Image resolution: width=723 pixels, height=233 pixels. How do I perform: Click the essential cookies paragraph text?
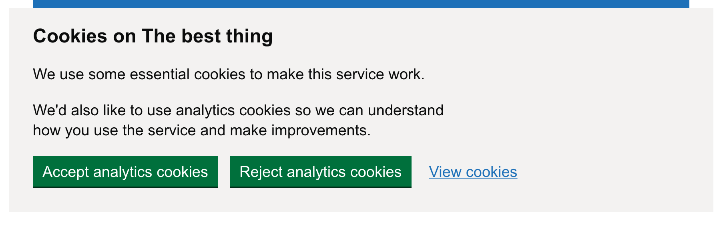coord(229,74)
